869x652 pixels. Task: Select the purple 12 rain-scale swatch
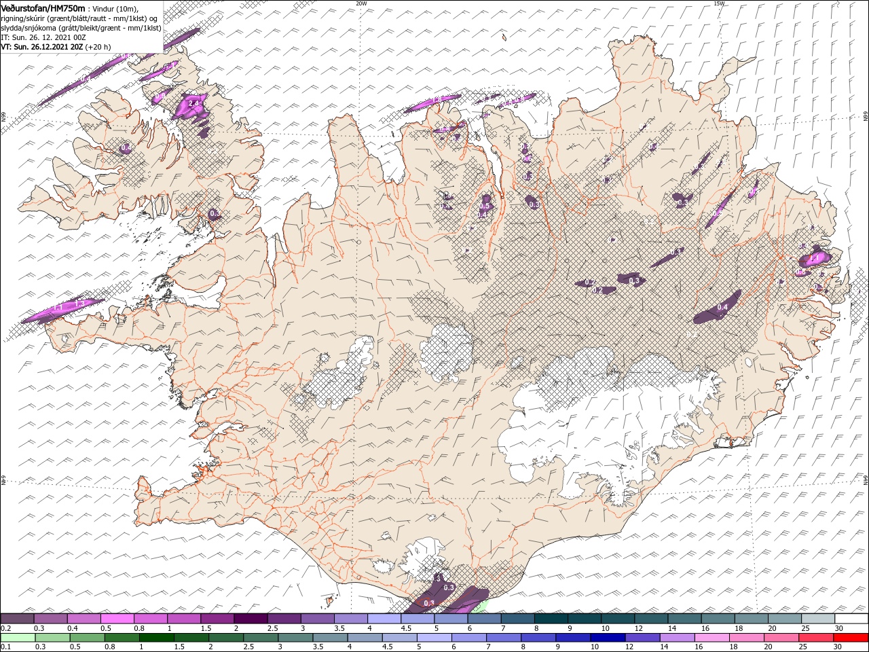tap(642, 638)
